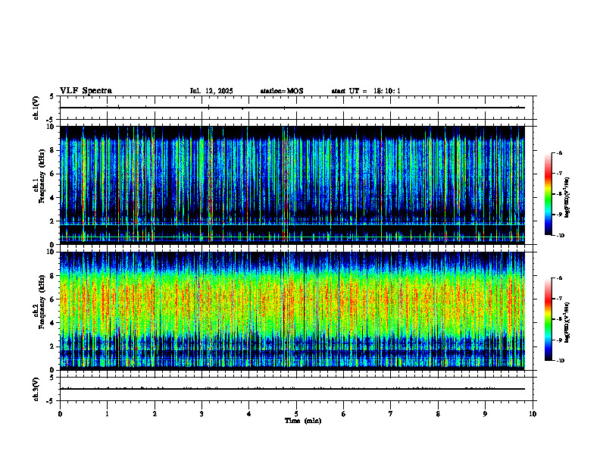Click "-7" label on ch.1 colorbar

pos(559,174)
